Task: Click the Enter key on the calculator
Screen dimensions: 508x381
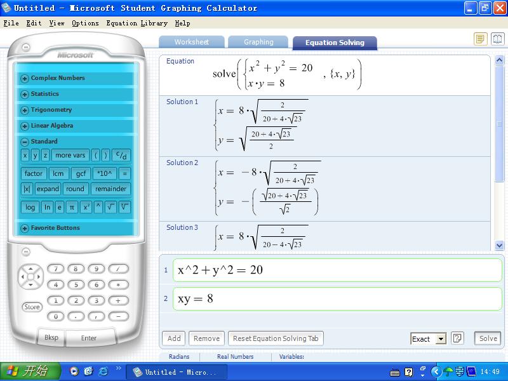Action: coord(89,338)
